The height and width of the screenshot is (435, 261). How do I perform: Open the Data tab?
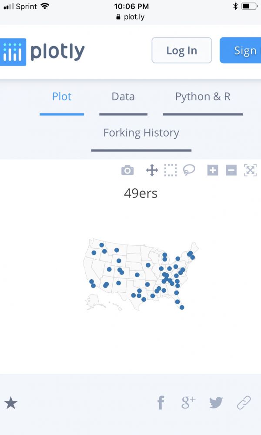pos(123,97)
